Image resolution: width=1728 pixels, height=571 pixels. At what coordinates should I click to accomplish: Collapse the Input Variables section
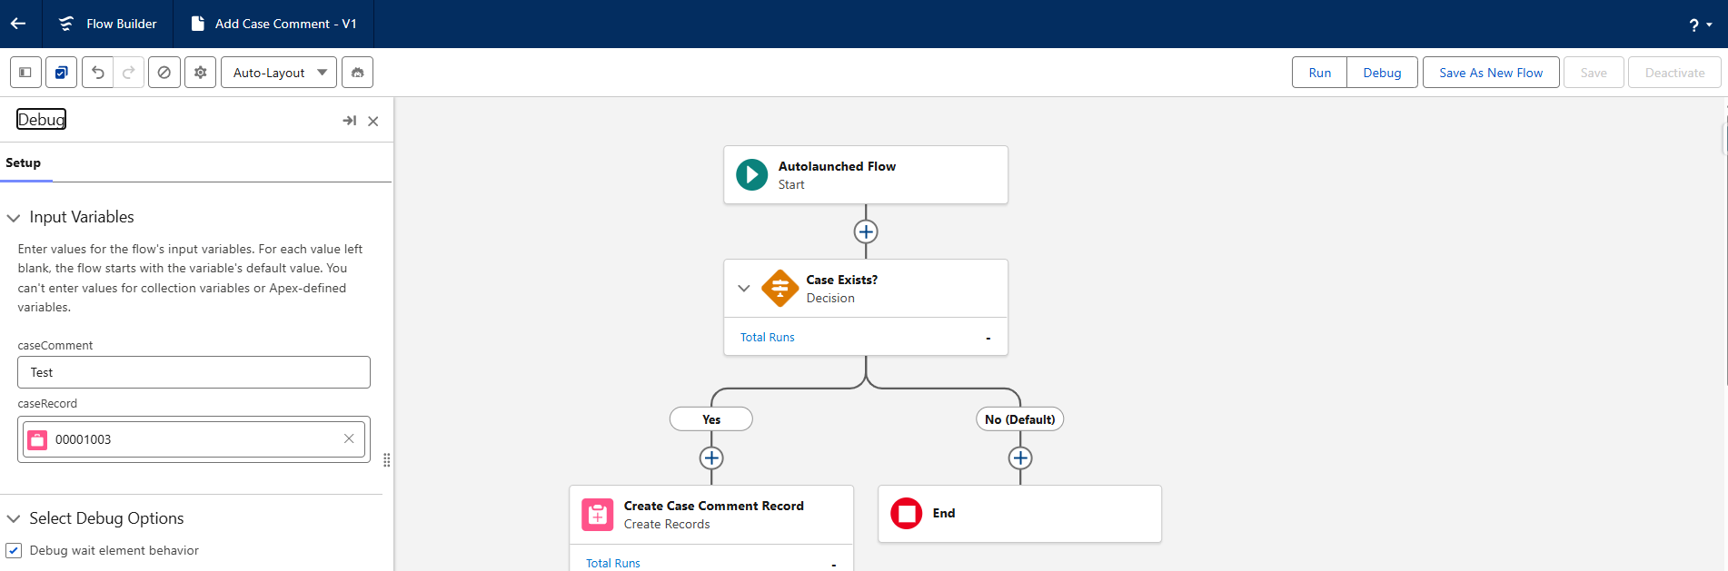click(14, 218)
